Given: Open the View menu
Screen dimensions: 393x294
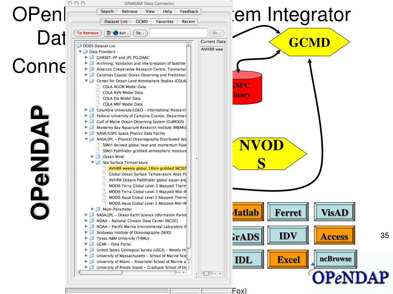Looking at the screenshot, I should (x=150, y=11).
